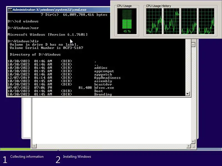
Task: Click the "66,009,788,416 bytes" free space text
Action: click(x=85, y=15)
